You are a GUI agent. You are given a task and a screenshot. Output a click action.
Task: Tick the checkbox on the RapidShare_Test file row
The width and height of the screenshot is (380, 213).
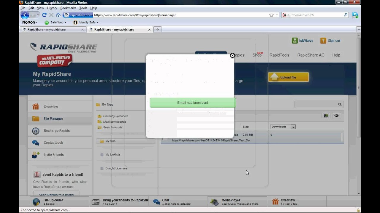(165, 138)
